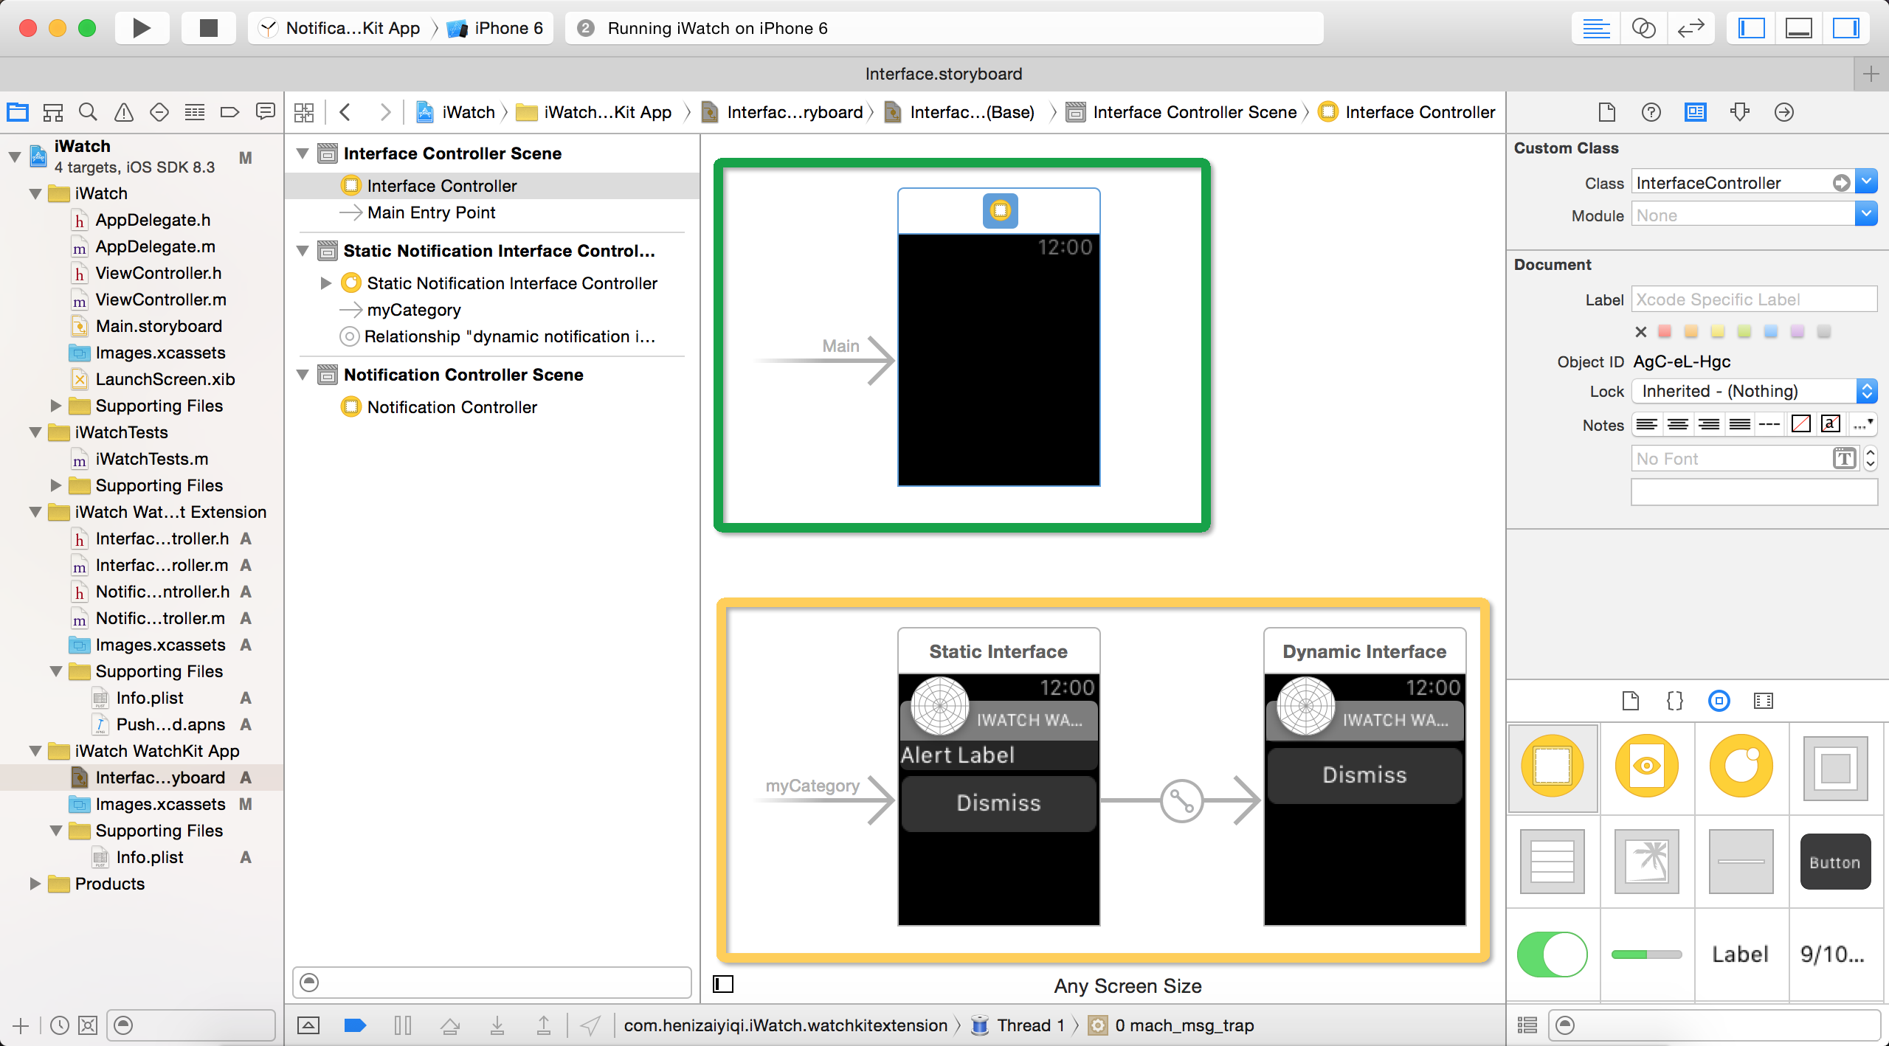
Task: Select the Table library object
Action: click(1553, 862)
